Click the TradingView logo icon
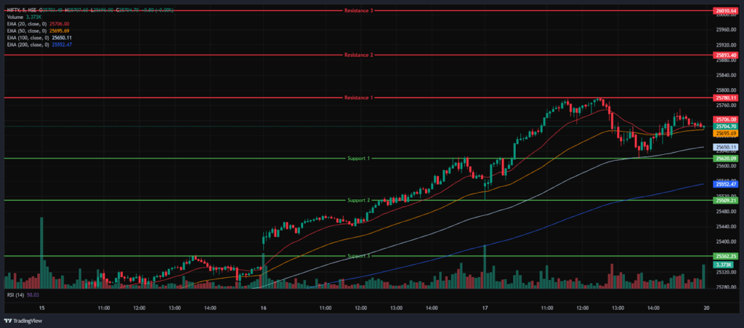 [8, 321]
